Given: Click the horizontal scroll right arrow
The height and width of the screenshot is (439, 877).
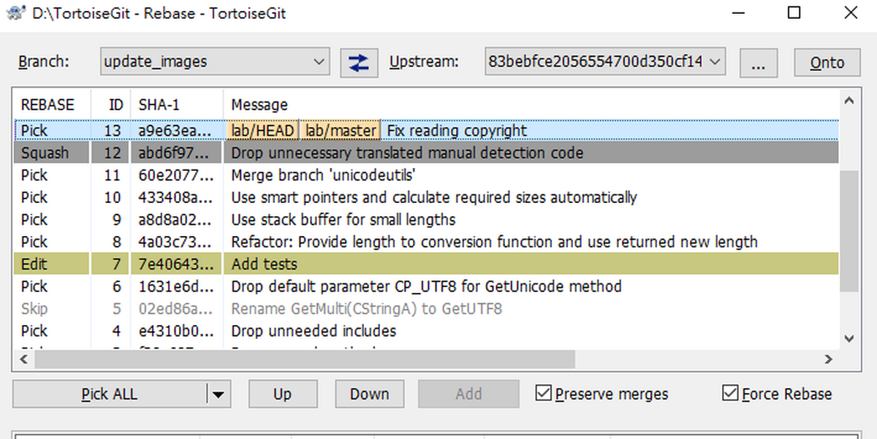Looking at the screenshot, I should pos(828,359).
